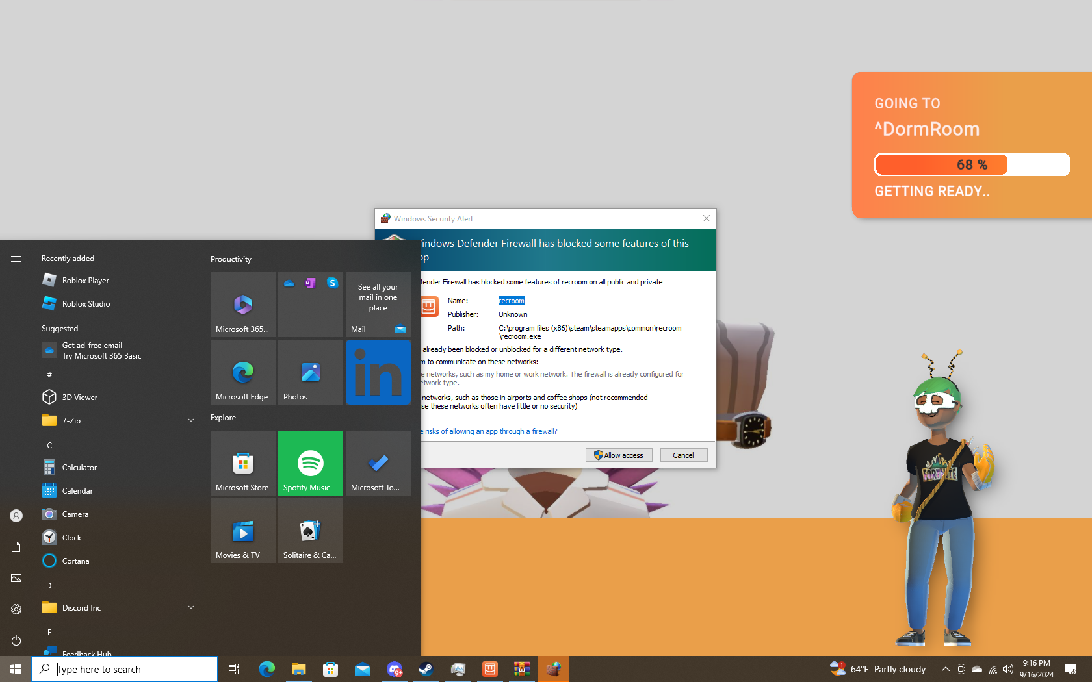Click the Start button
This screenshot has width=1092, height=682.
16,669
